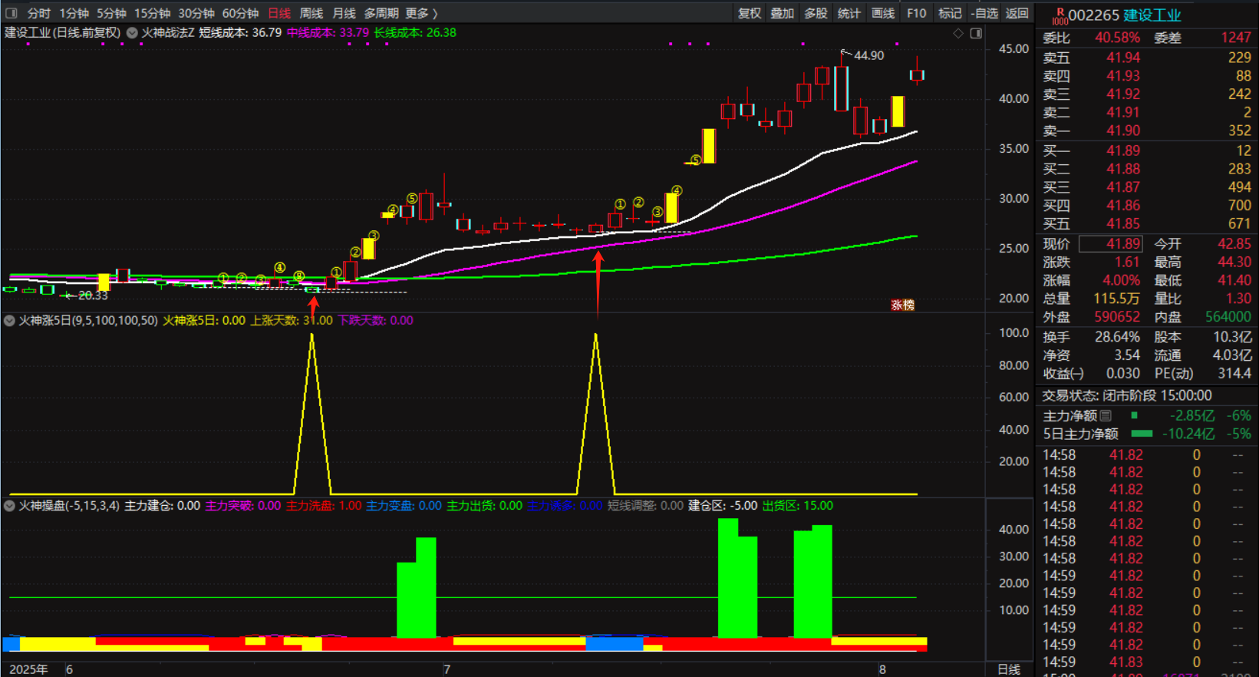Switch to the 周线 weekly chart tab
This screenshot has width=1259, height=677.
[x=311, y=13]
